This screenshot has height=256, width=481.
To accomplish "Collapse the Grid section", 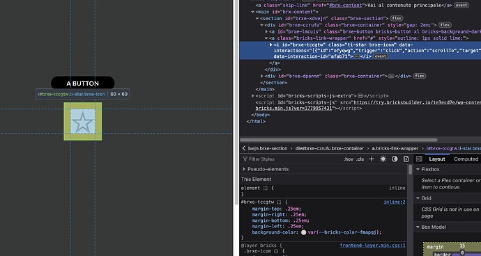I will pyautogui.click(x=418, y=198).
